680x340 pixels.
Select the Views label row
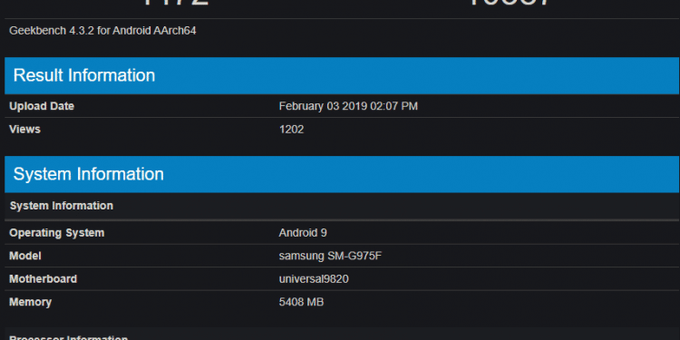[342, 130]
